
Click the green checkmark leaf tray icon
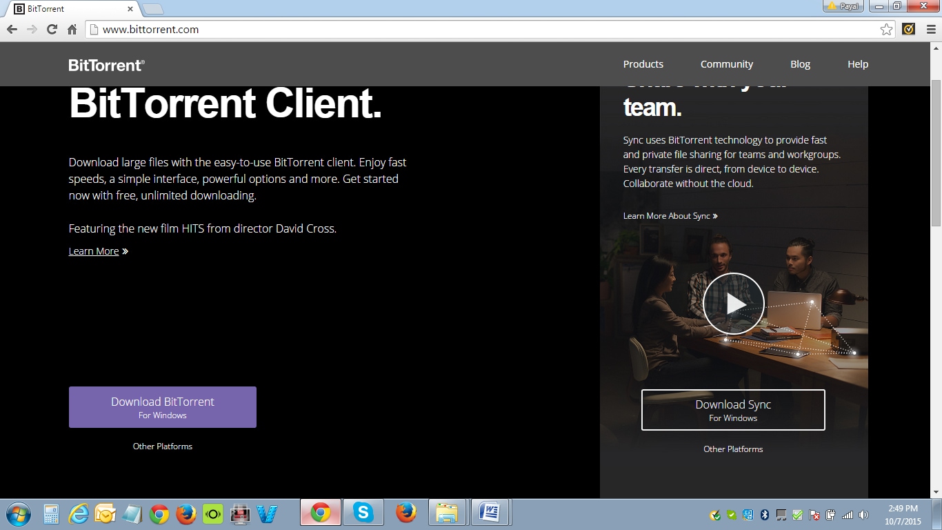[732, 515]
